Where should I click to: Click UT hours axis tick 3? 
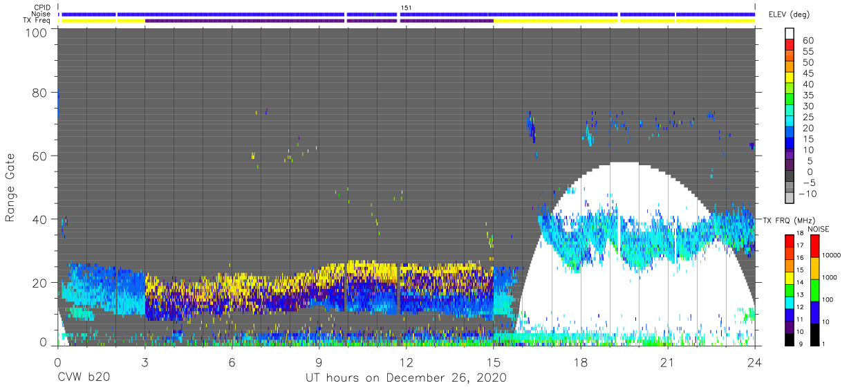(x=144, y=362)
